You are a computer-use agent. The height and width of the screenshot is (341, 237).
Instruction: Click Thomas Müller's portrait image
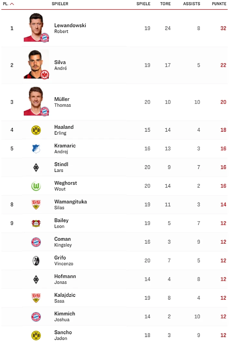[x=36, y=101]
